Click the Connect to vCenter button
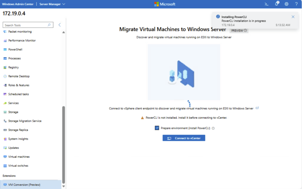This screenshot has height=189, width=302. [184, 138]
